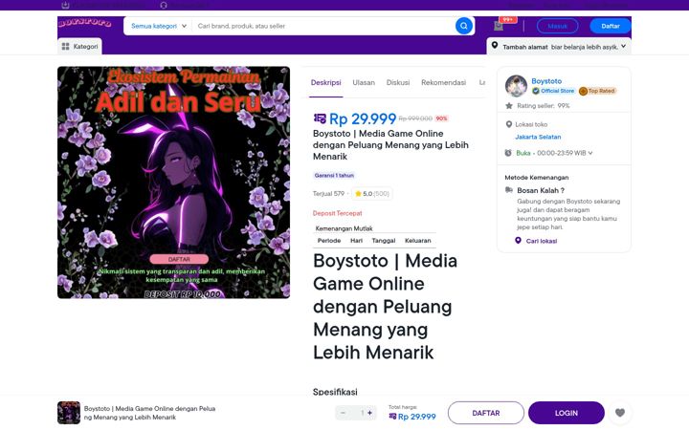Image resolution: width=689 pixels, height=430 pixels.
Task: Click the Boystoto seller avatar
Action: 516,86
